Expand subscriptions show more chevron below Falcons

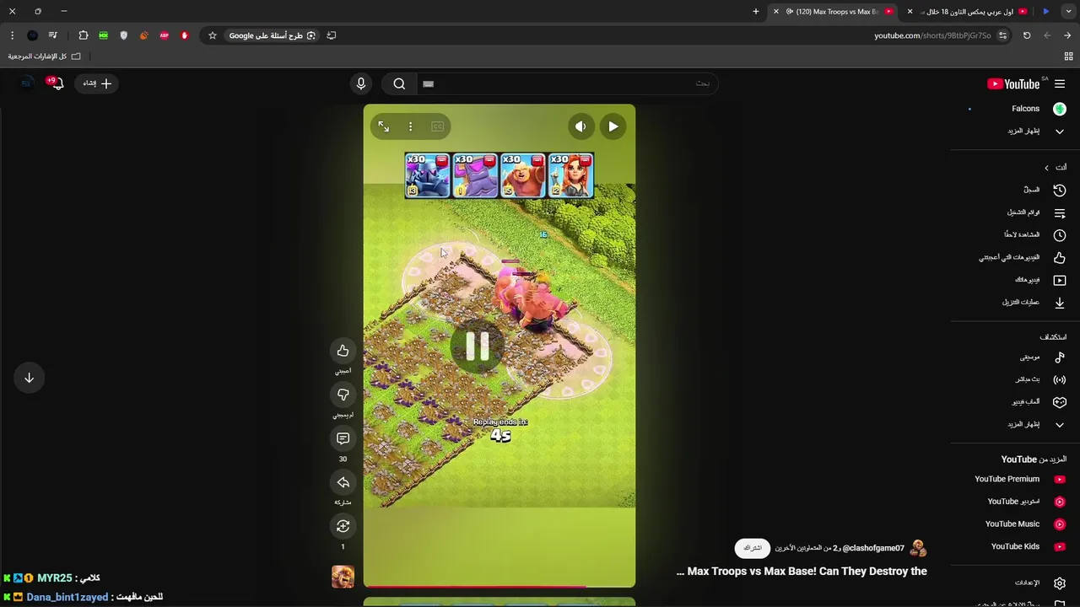[x=1060, y=132]
